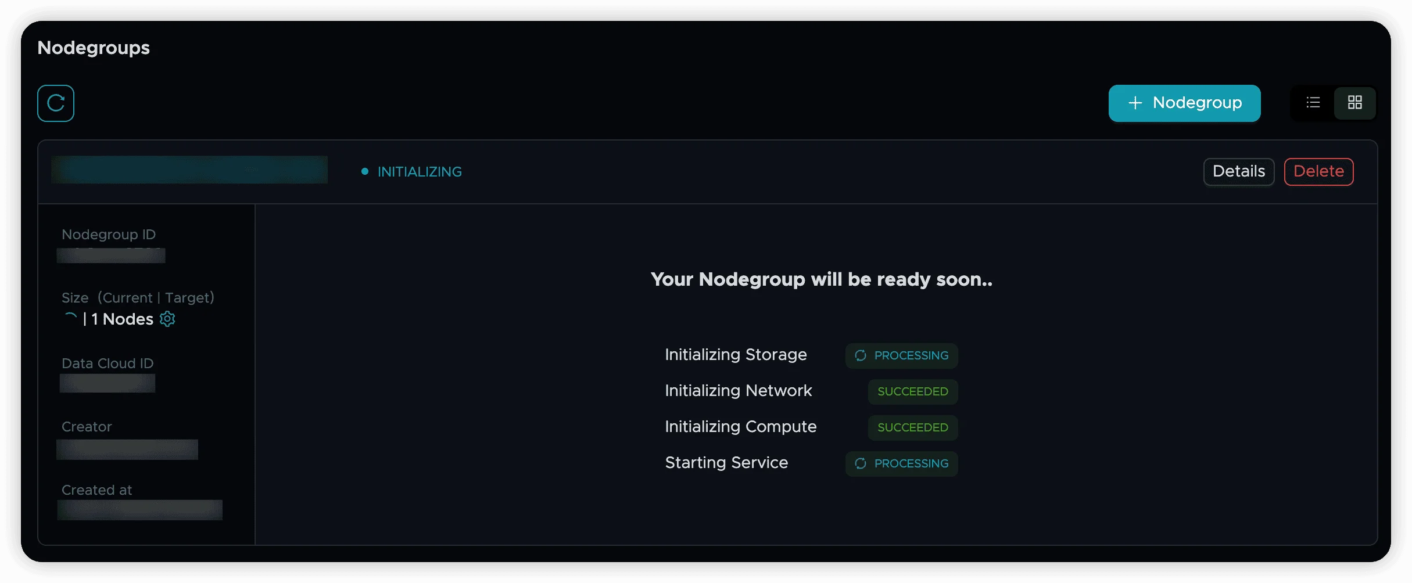The image size is (1412, 583).
Task: Click the Starting Service processing spinner icon
Action: [x=861, y=463]
